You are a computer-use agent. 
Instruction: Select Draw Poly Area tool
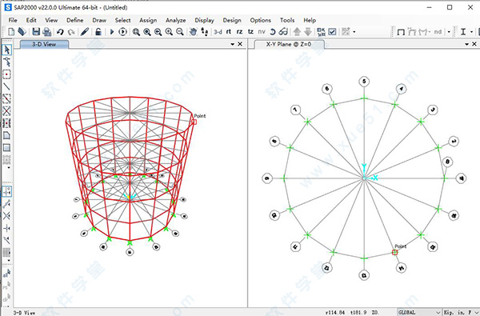[x=6, y=135]
